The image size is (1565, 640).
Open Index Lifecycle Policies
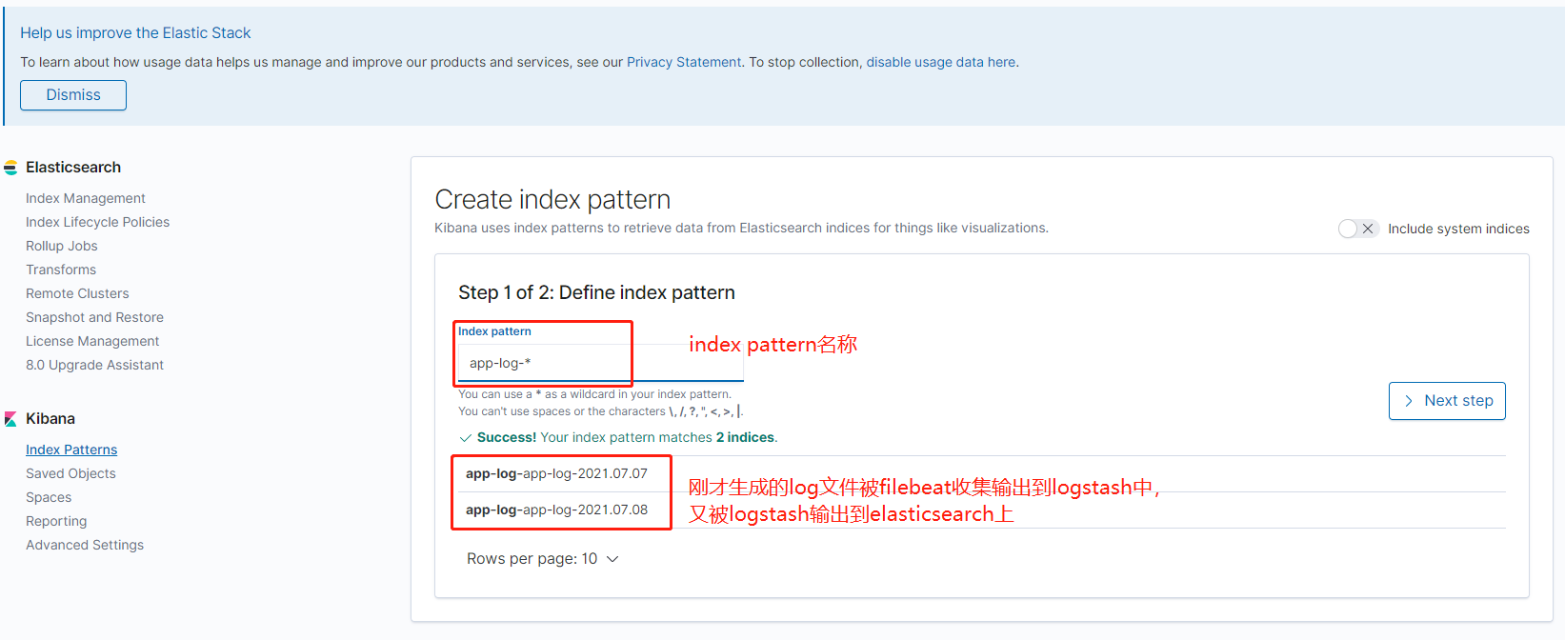(97, 222)
